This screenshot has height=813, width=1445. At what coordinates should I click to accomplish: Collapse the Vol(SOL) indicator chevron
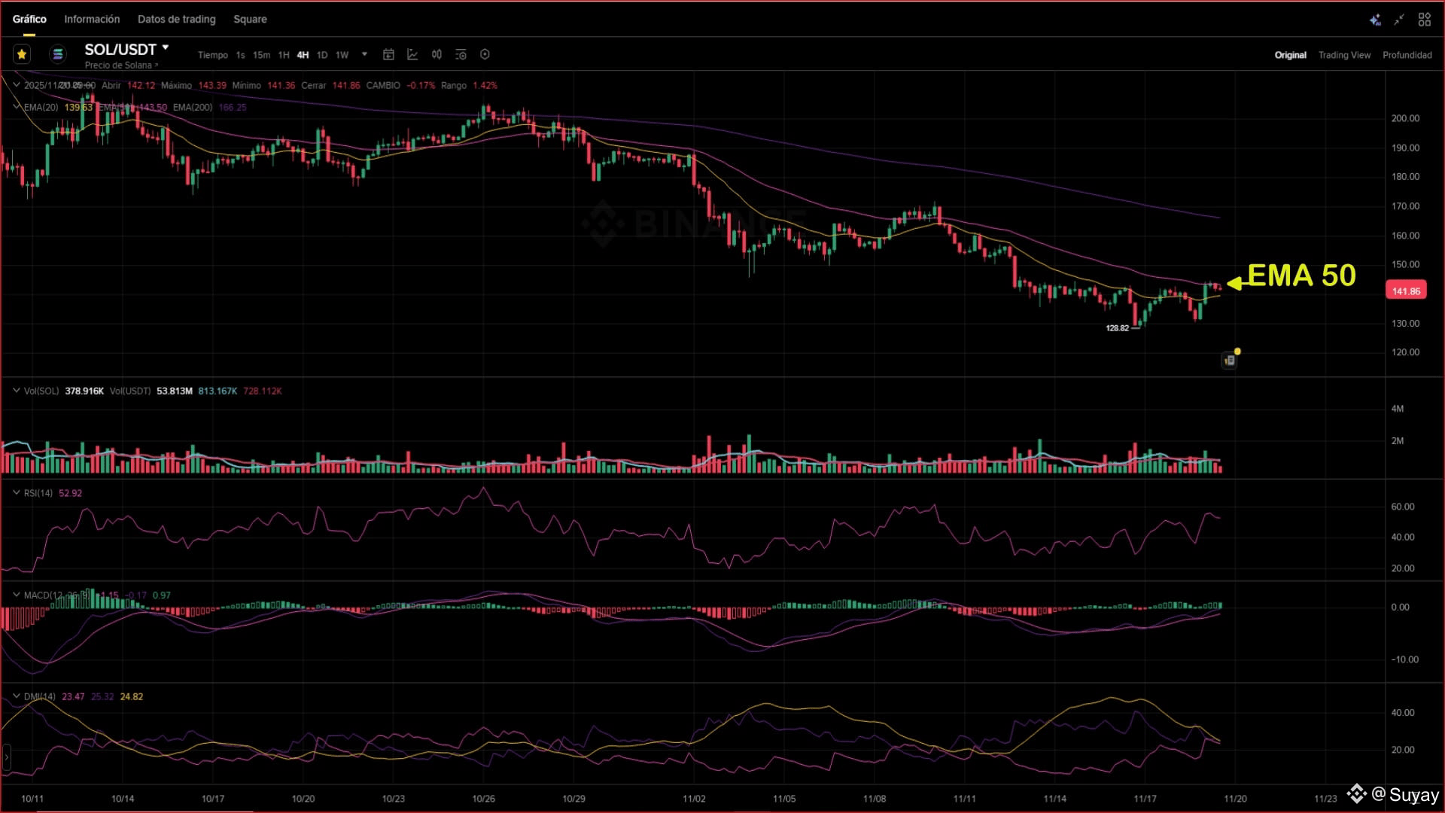pyautogui.click(x=16, y=390)
